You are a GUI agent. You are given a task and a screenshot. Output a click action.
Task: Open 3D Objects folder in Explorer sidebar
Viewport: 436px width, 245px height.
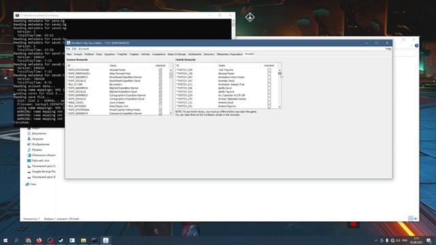(44, 155)
